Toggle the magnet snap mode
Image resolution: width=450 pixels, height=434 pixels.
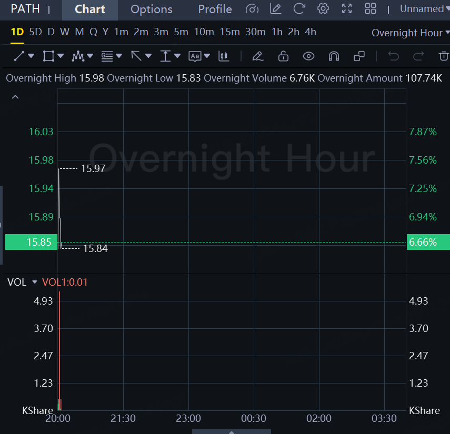(334, 56)
